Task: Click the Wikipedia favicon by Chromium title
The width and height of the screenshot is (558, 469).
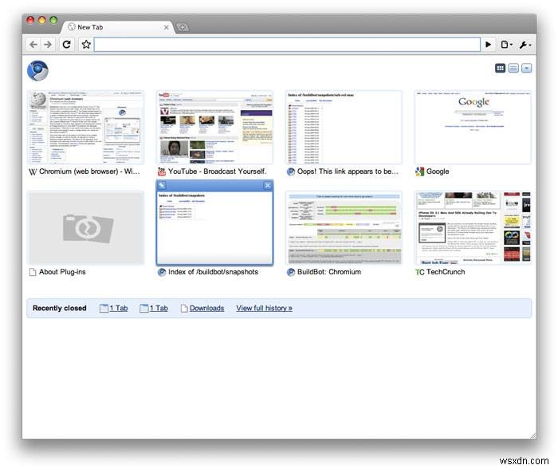Action: pos(33,171)
